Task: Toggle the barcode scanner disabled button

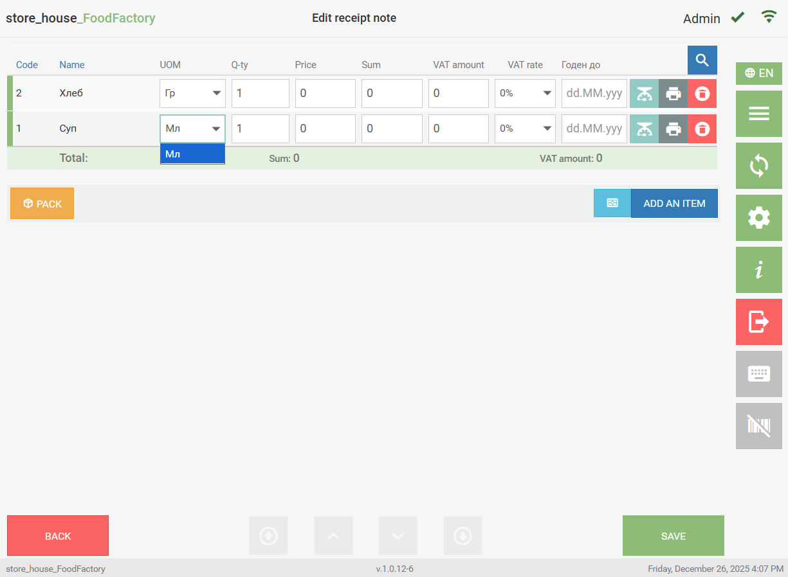Action: (758, 426)
